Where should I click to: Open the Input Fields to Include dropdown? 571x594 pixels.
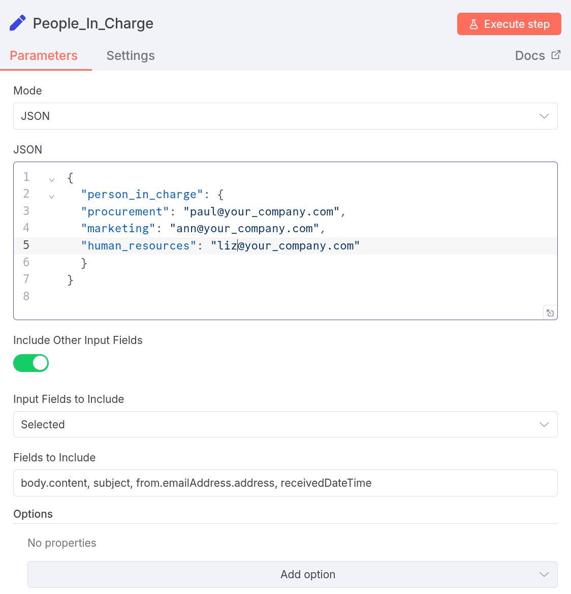click(285, 425)
